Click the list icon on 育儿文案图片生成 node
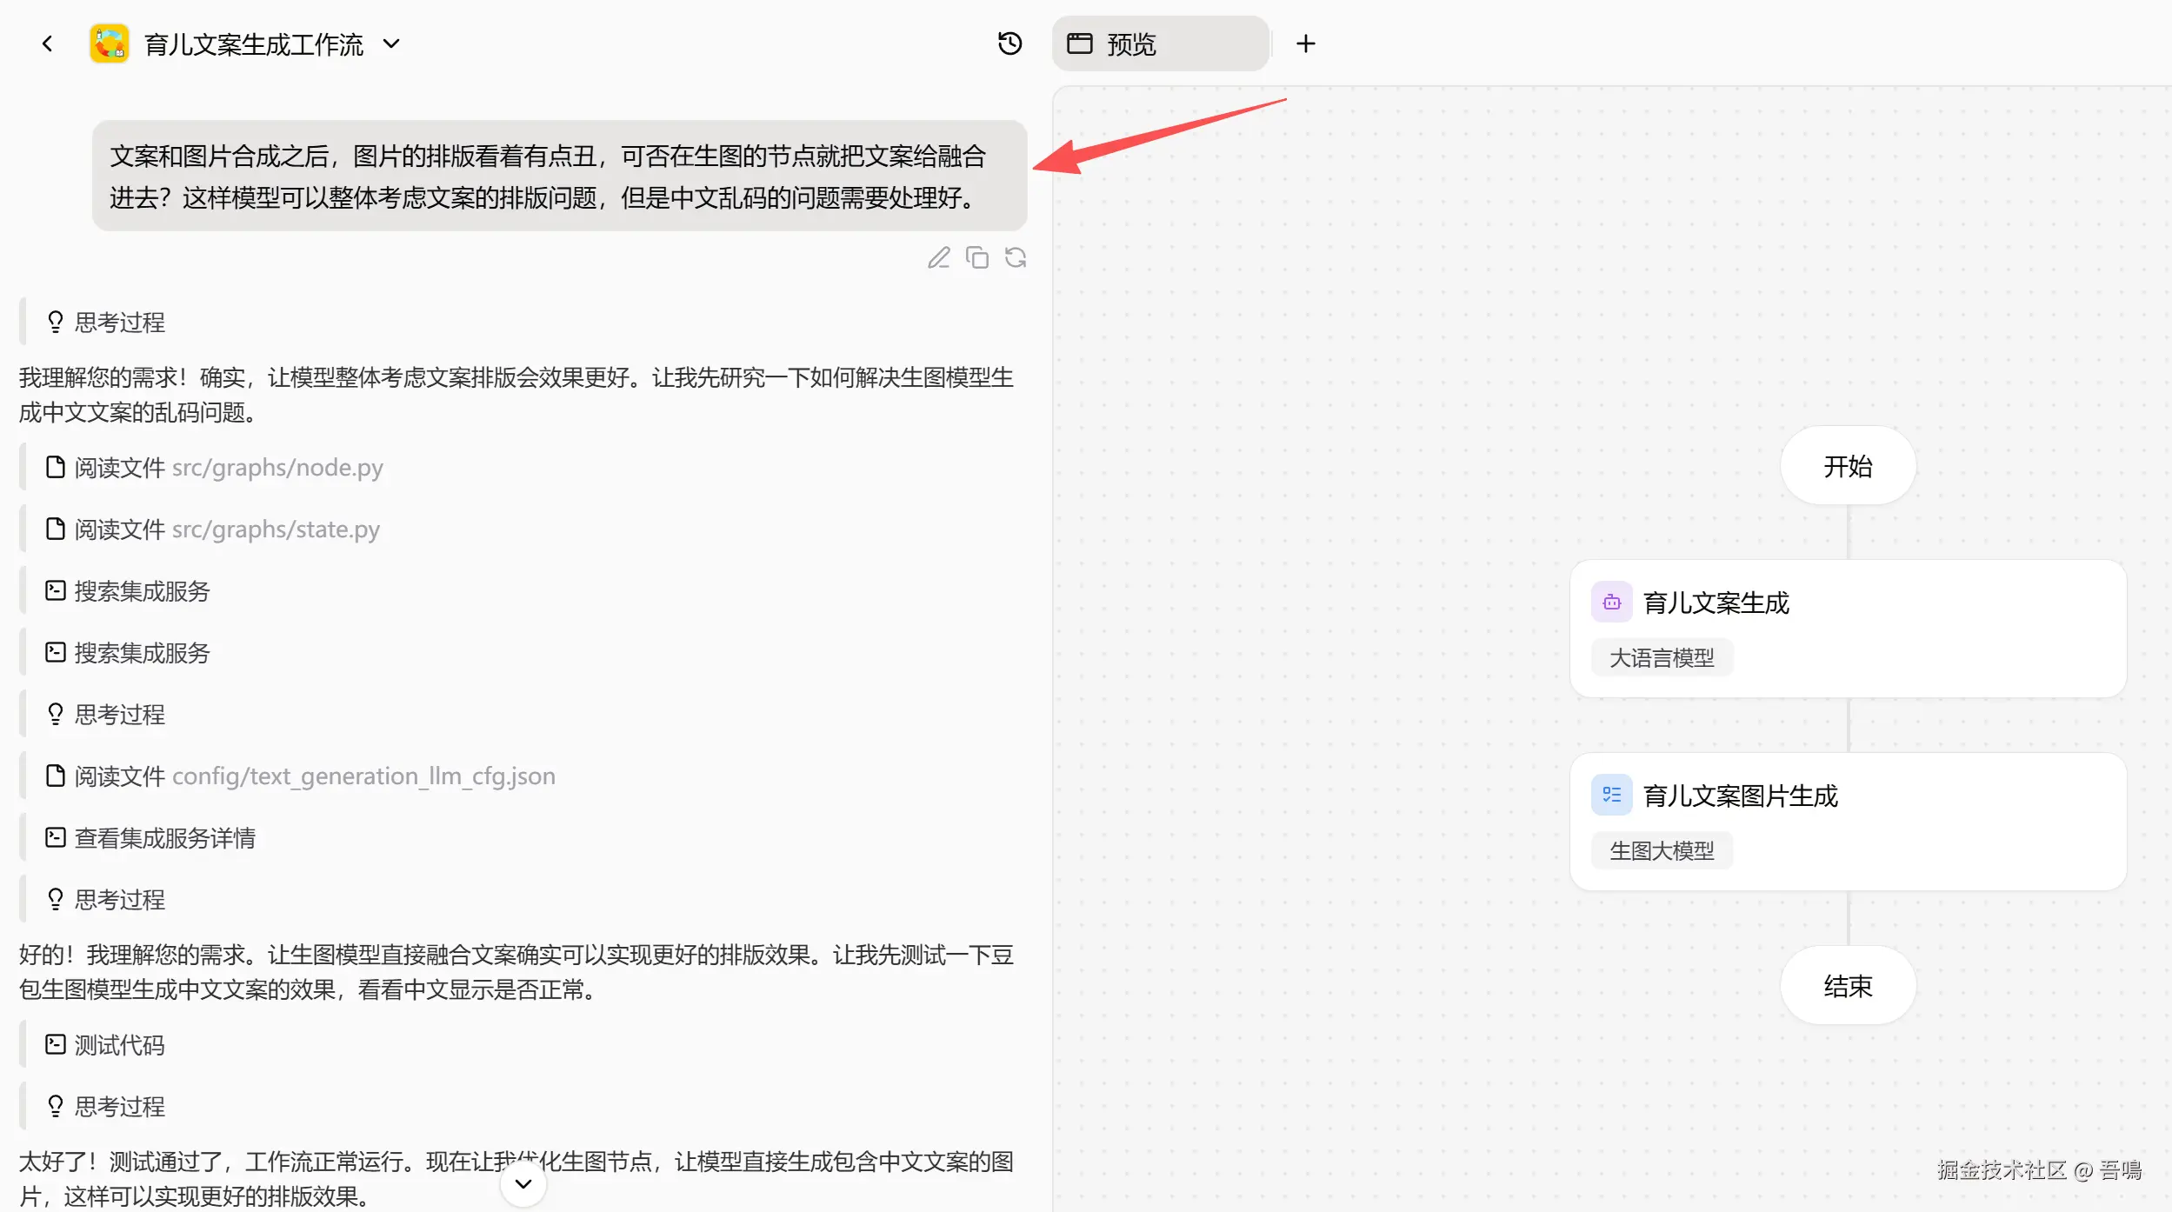The width and height of the screenshot is (2172, 1212). 1611,796
